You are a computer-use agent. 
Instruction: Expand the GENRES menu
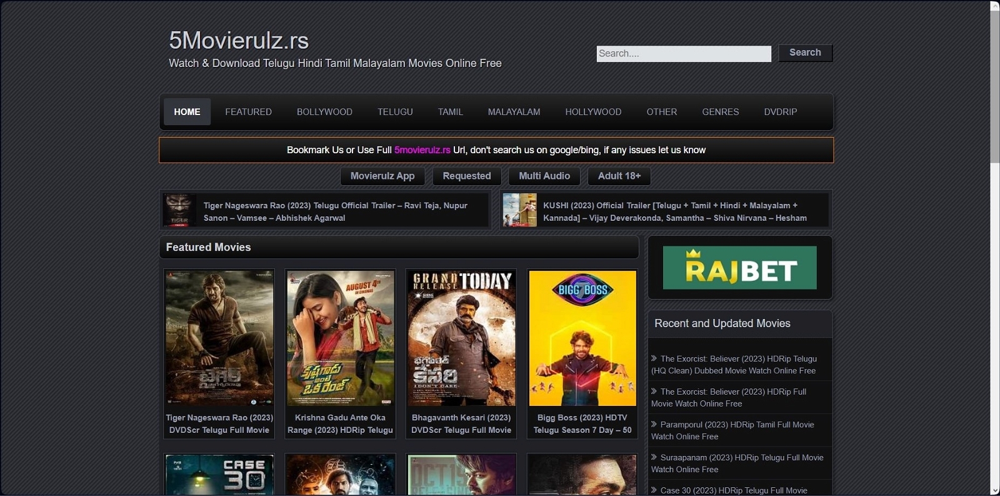tap(720, 112)
